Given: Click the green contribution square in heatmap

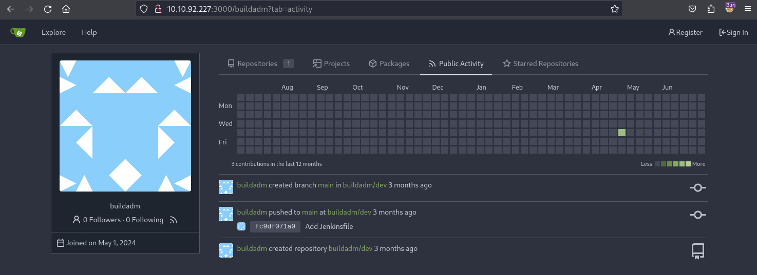Looking at the screenshot, I should tap(622, 133).
